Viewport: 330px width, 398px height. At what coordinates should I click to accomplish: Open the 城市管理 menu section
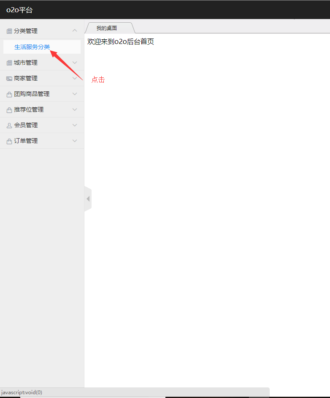coord(42,63)
